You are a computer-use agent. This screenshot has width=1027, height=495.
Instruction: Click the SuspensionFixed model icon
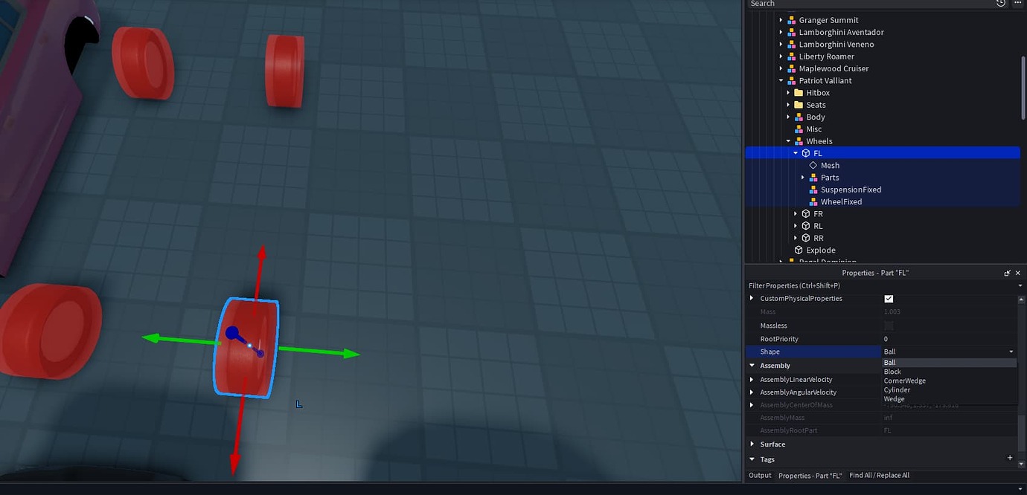coord(813,190)
